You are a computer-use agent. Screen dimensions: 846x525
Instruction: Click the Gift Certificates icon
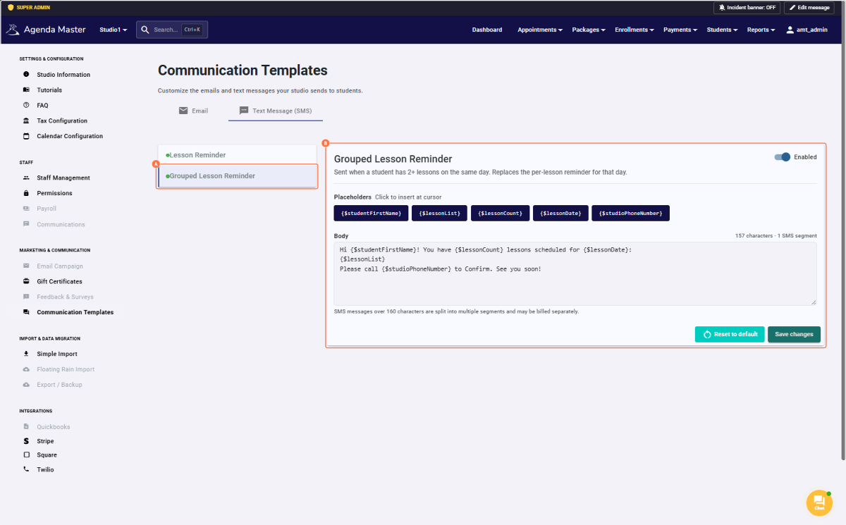26,281
